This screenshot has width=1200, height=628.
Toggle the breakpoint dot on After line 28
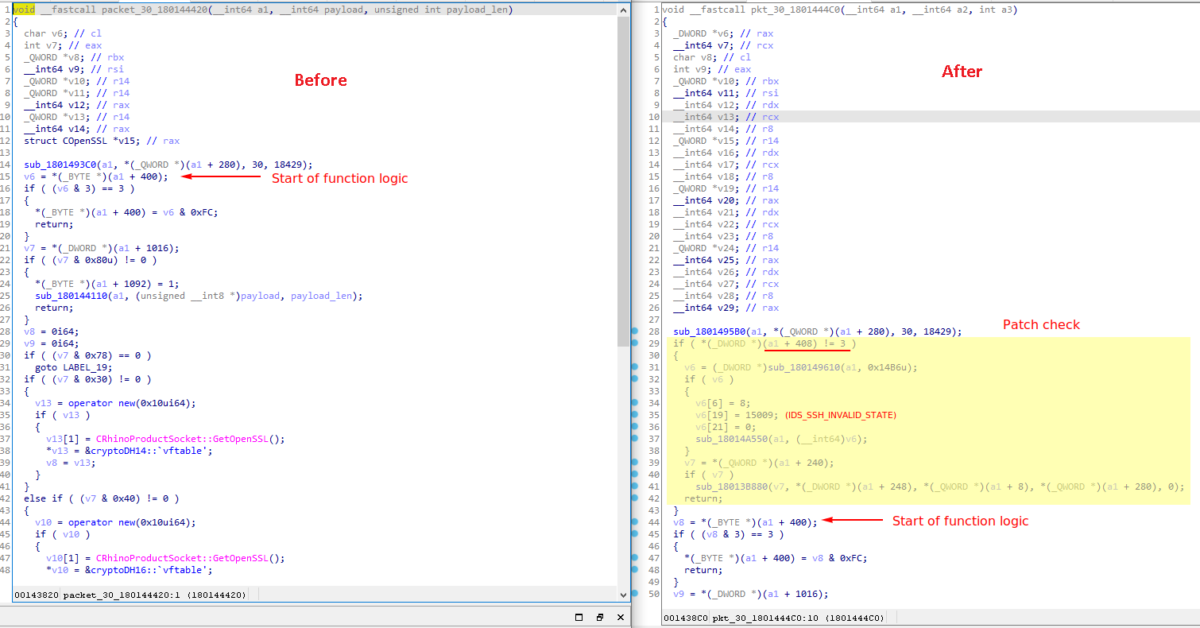635,331
